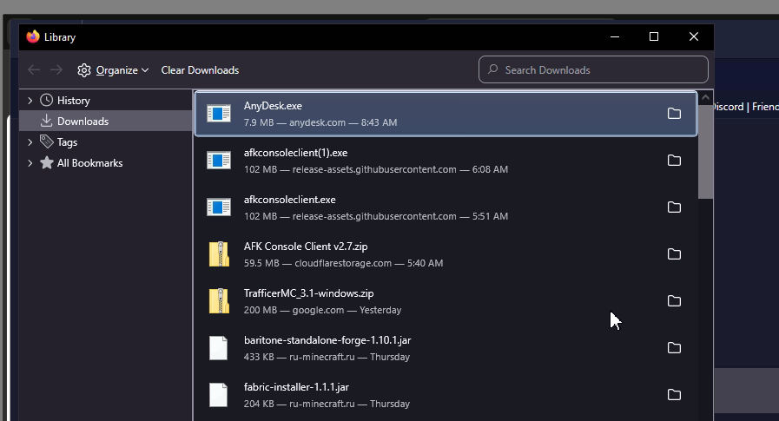Image resolution: width=779 pixels, height=421 pixels.
Task: Minimize the Library window
Action: pyautogui.click(x=615, y=36)
